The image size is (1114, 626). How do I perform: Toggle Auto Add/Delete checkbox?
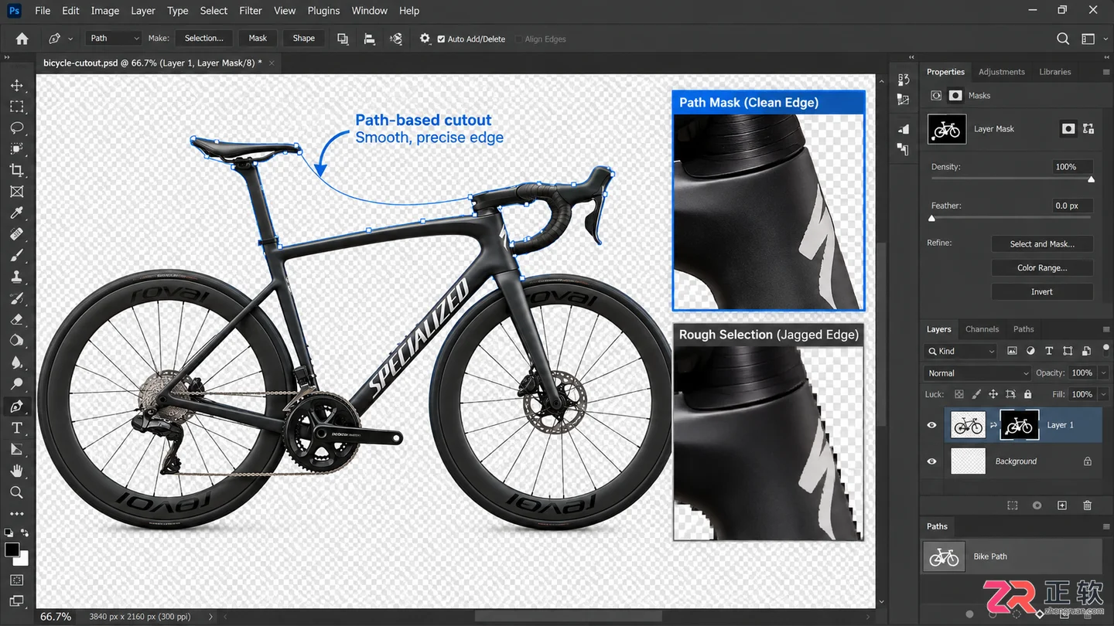point(441,39)
